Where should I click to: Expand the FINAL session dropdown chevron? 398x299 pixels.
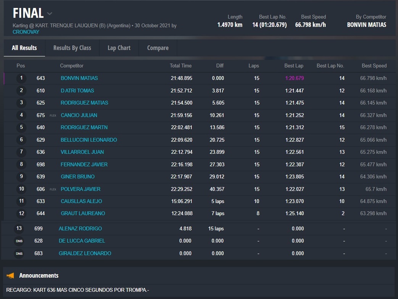[50, 14]
